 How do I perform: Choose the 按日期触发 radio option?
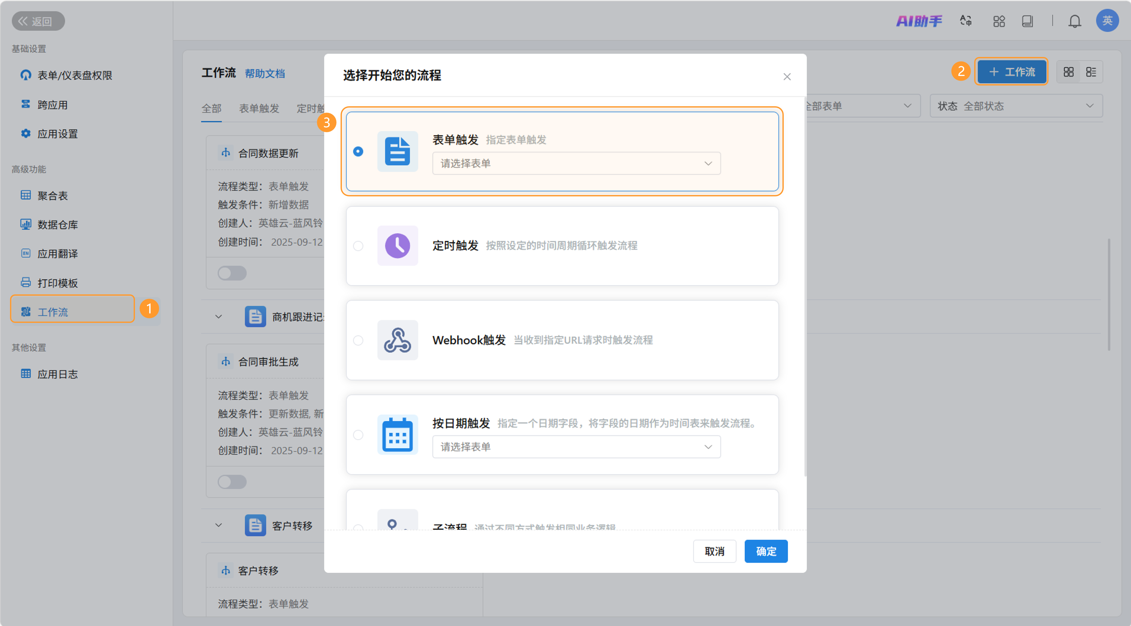click(358, 435)
